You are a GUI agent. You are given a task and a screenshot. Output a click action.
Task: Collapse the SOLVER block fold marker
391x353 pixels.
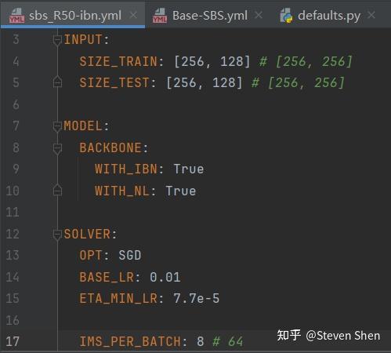[57, 235]
